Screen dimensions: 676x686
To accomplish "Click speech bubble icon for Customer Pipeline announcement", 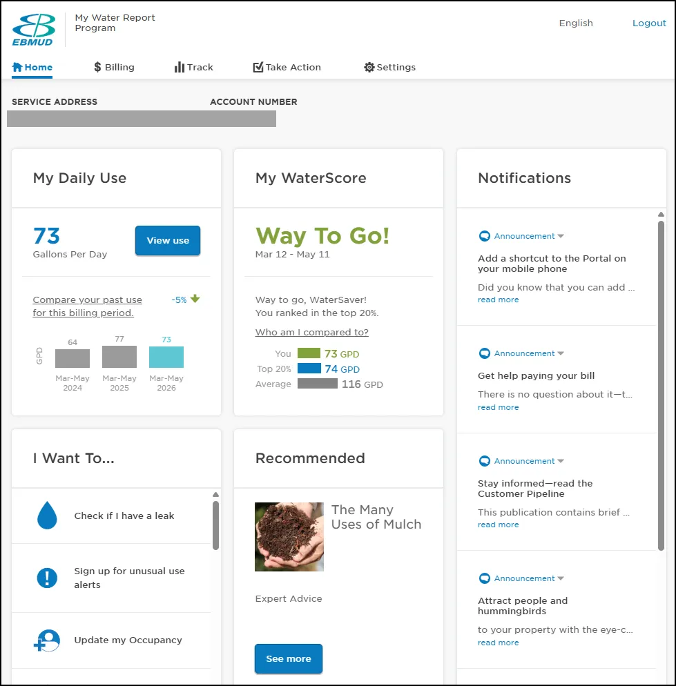I will click(484, 461).
